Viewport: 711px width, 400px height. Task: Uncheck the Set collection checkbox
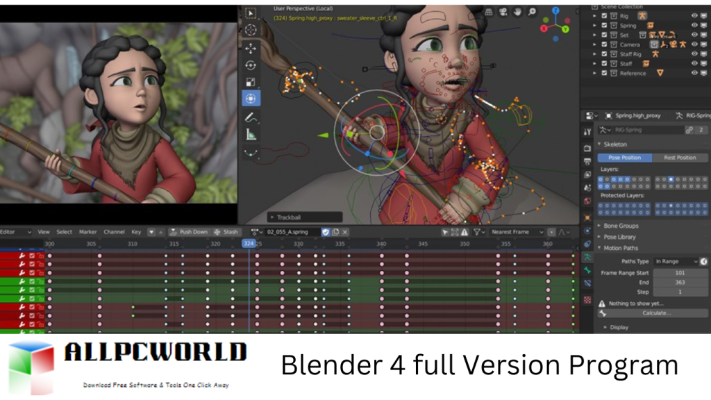click(604, 35)
